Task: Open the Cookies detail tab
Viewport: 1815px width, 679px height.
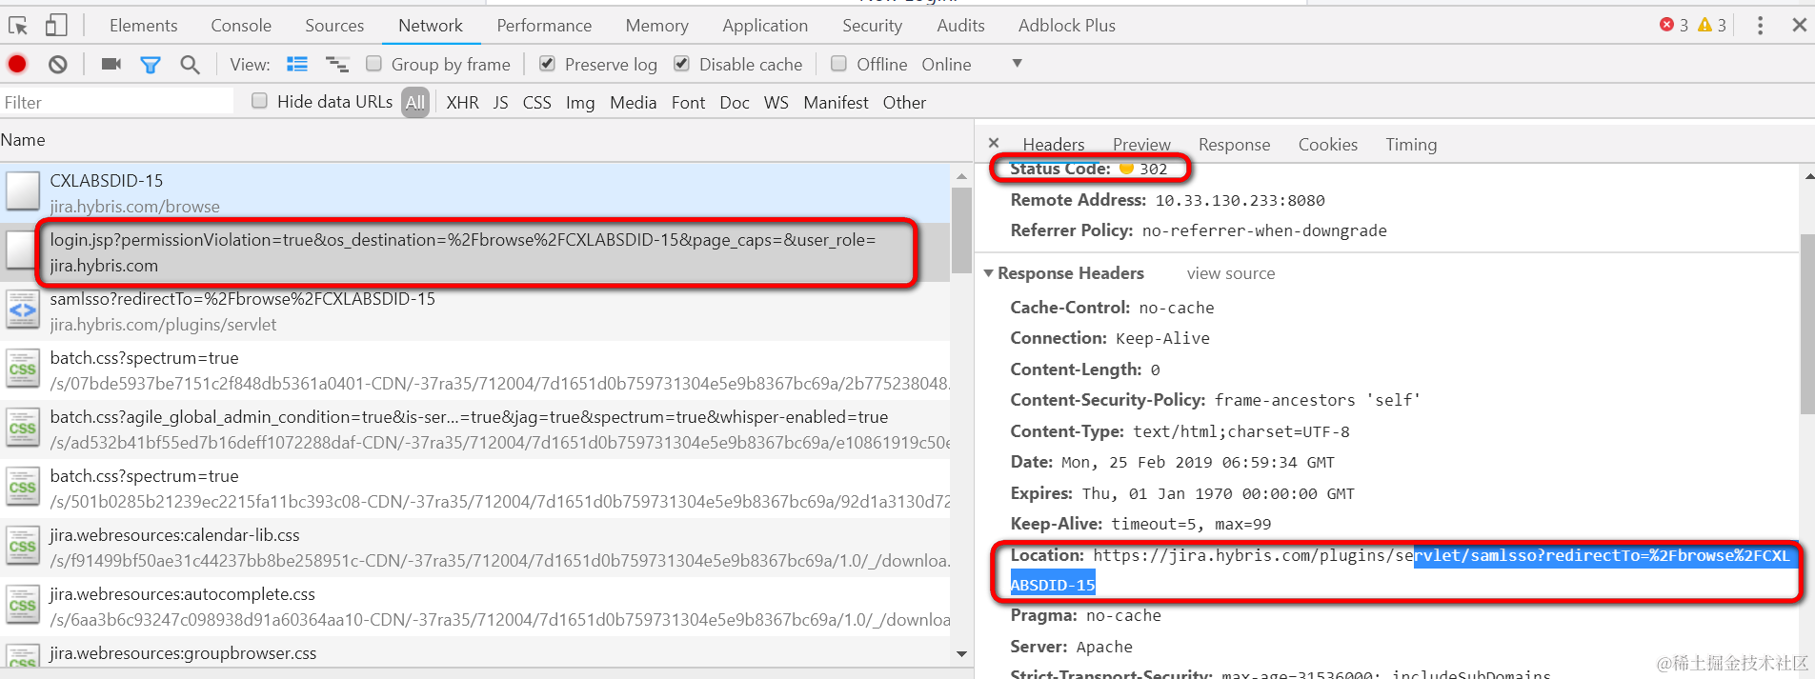Action: pyautogui.click(x=1327, y=144)
